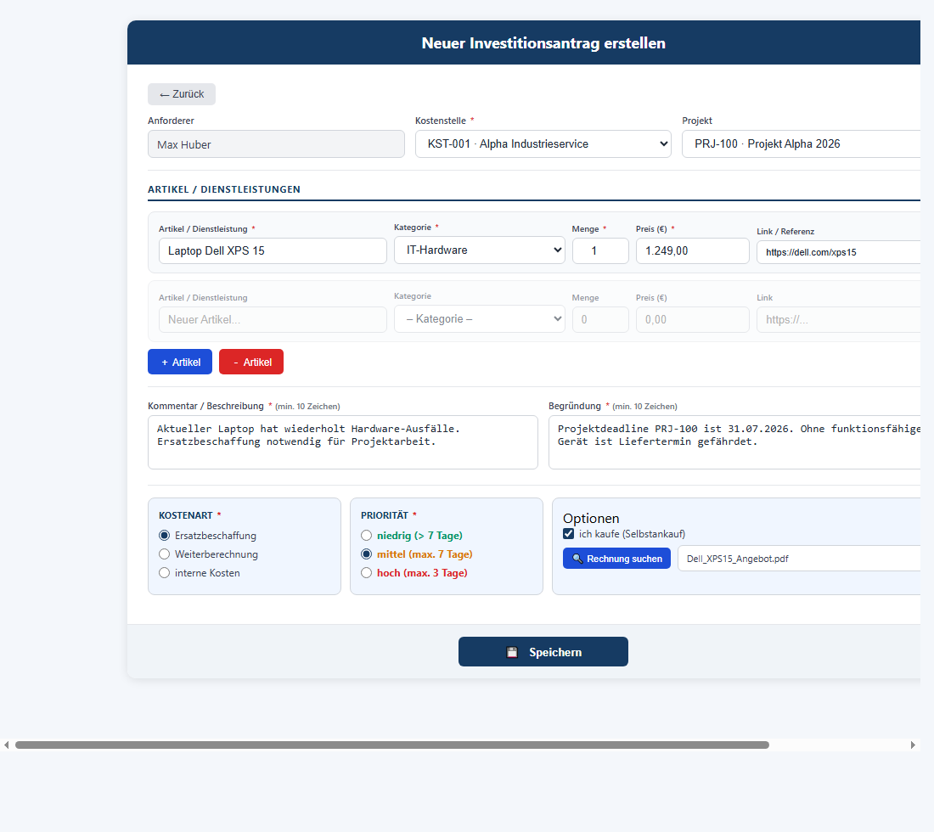The width and height of the screenshot is (934, 832).
Task: Open the Kostenstelle dropdown
Action: pos(543,144)
